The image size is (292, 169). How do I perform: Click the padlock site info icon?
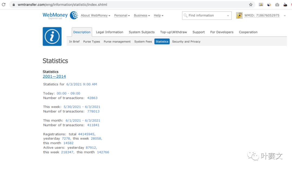(x=14, y=5)
